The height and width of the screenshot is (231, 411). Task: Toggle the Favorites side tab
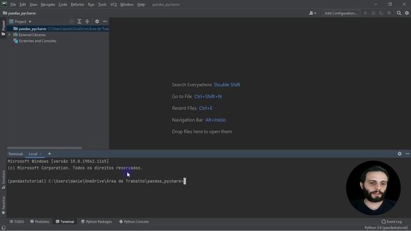point(3,205)
